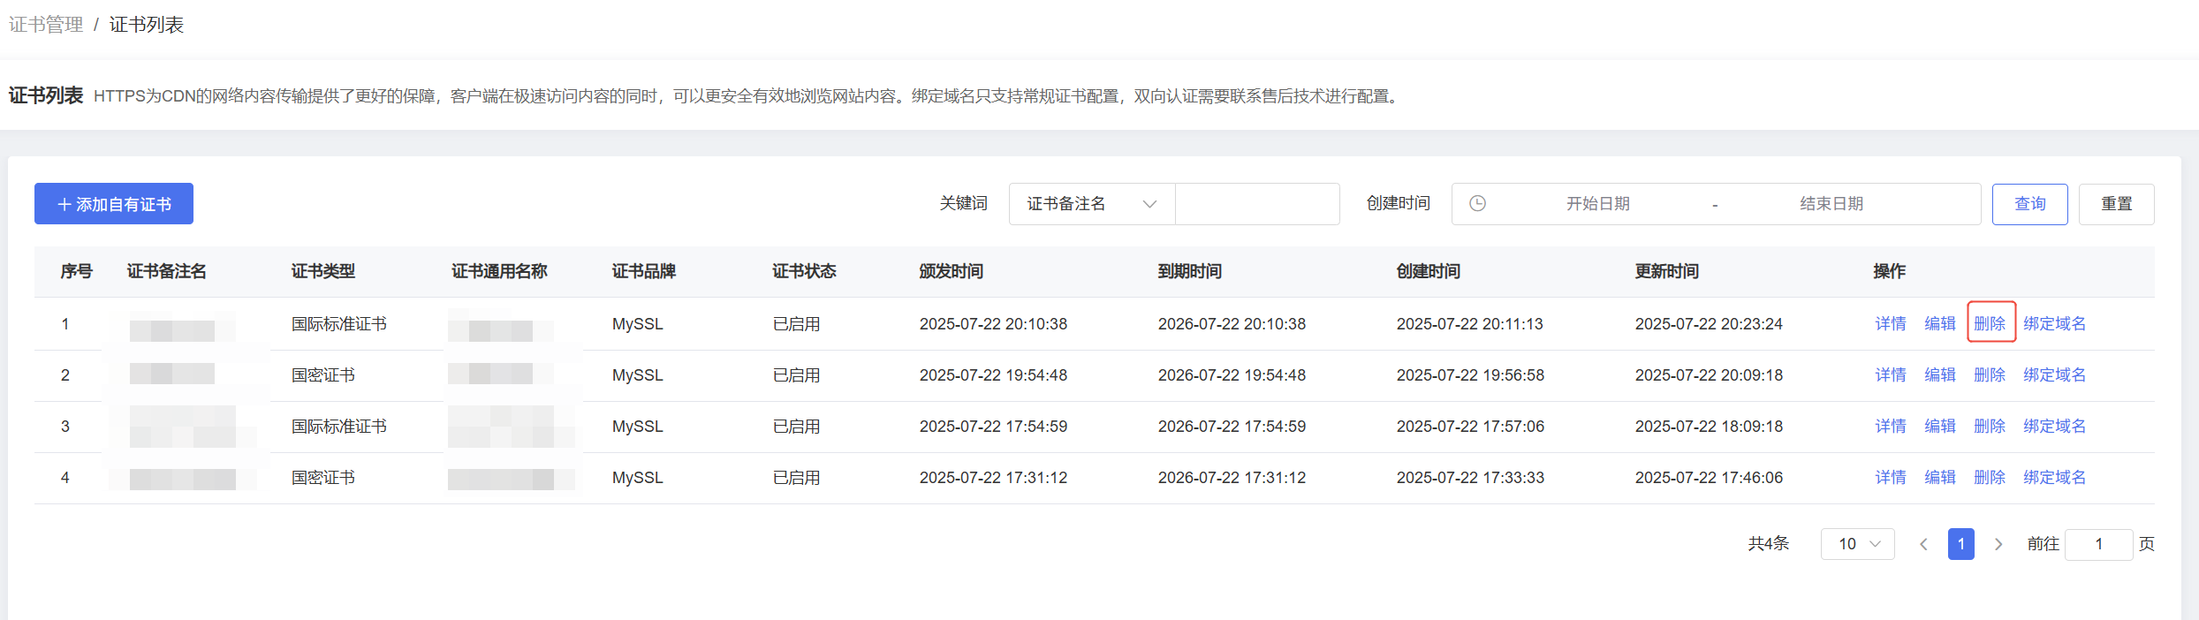
Task: Click the 更新时间 column header
Action: [x=1666, y=271]
